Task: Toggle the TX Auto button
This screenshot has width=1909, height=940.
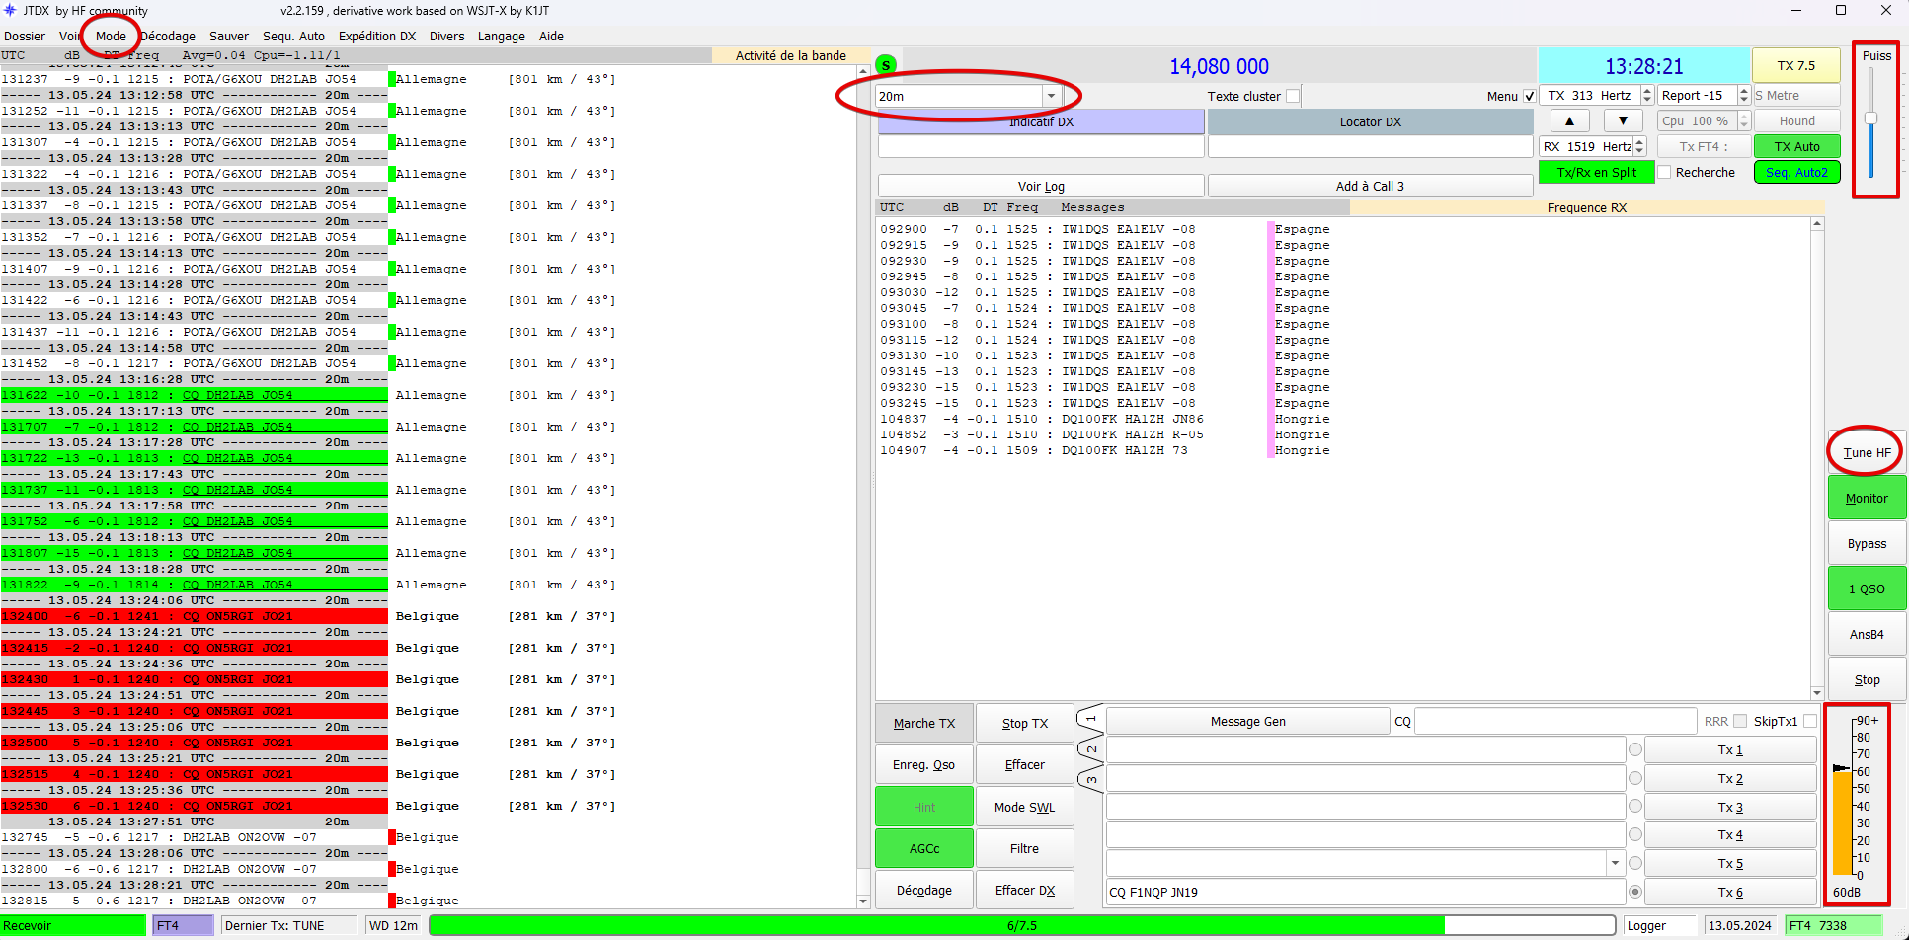Action: coord(1796,146)
